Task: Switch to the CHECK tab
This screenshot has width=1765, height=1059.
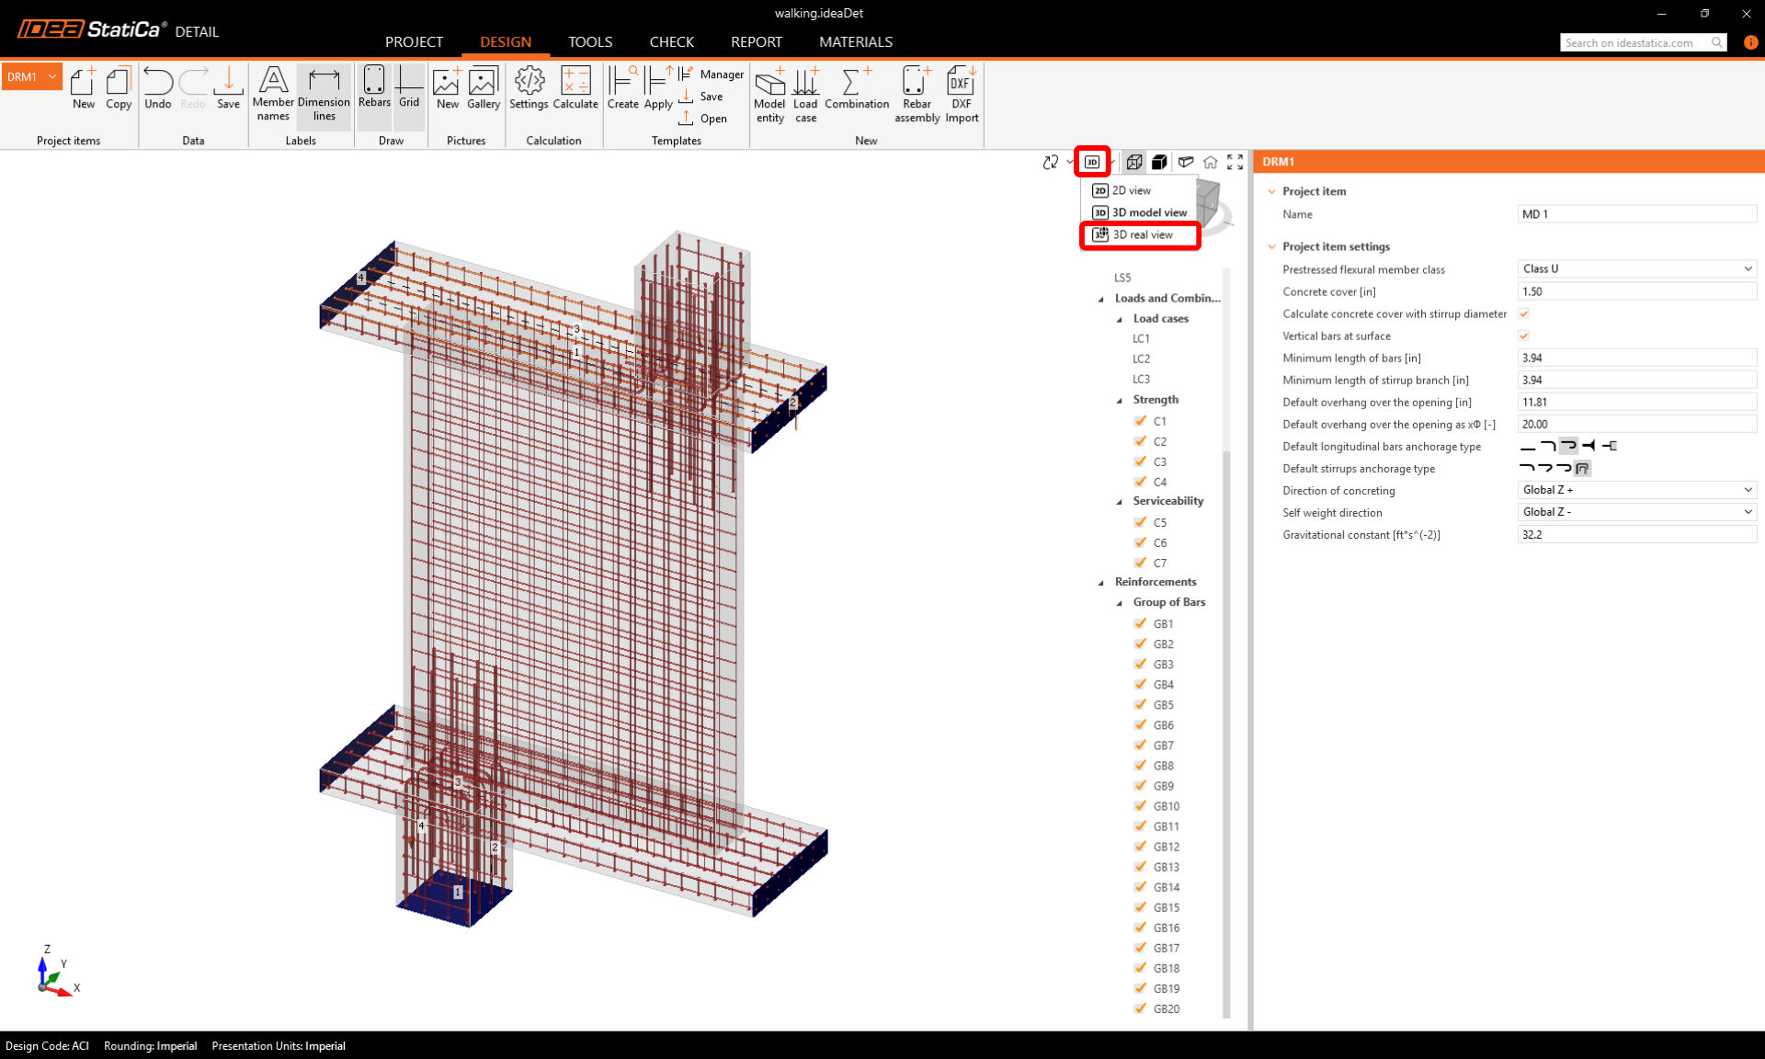Action: 671,42
